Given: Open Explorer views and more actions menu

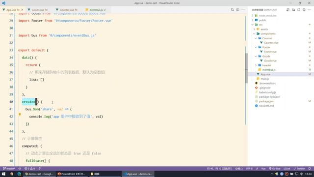Looking at the screenshot, I should 309,10.
